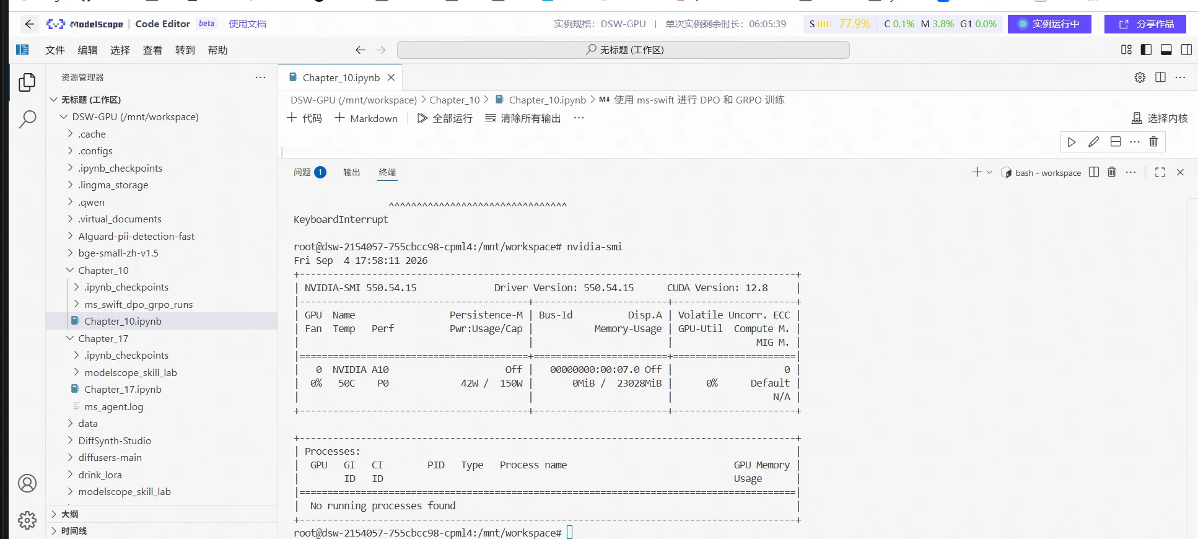Kill the terminal with the trash icon
This screenshot has height=539, width=1198.
pyautogui.click(x=1112, y=172)
